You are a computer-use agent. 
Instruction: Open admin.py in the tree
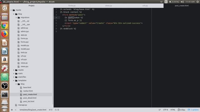pos(24,28)
